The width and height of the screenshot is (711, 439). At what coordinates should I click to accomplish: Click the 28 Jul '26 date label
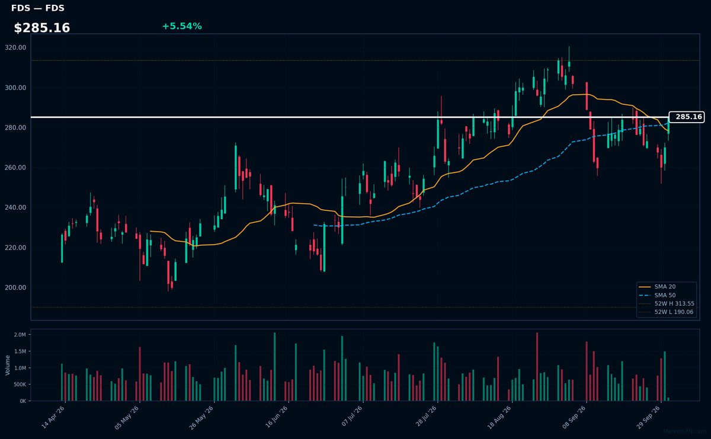coord(426,416)
